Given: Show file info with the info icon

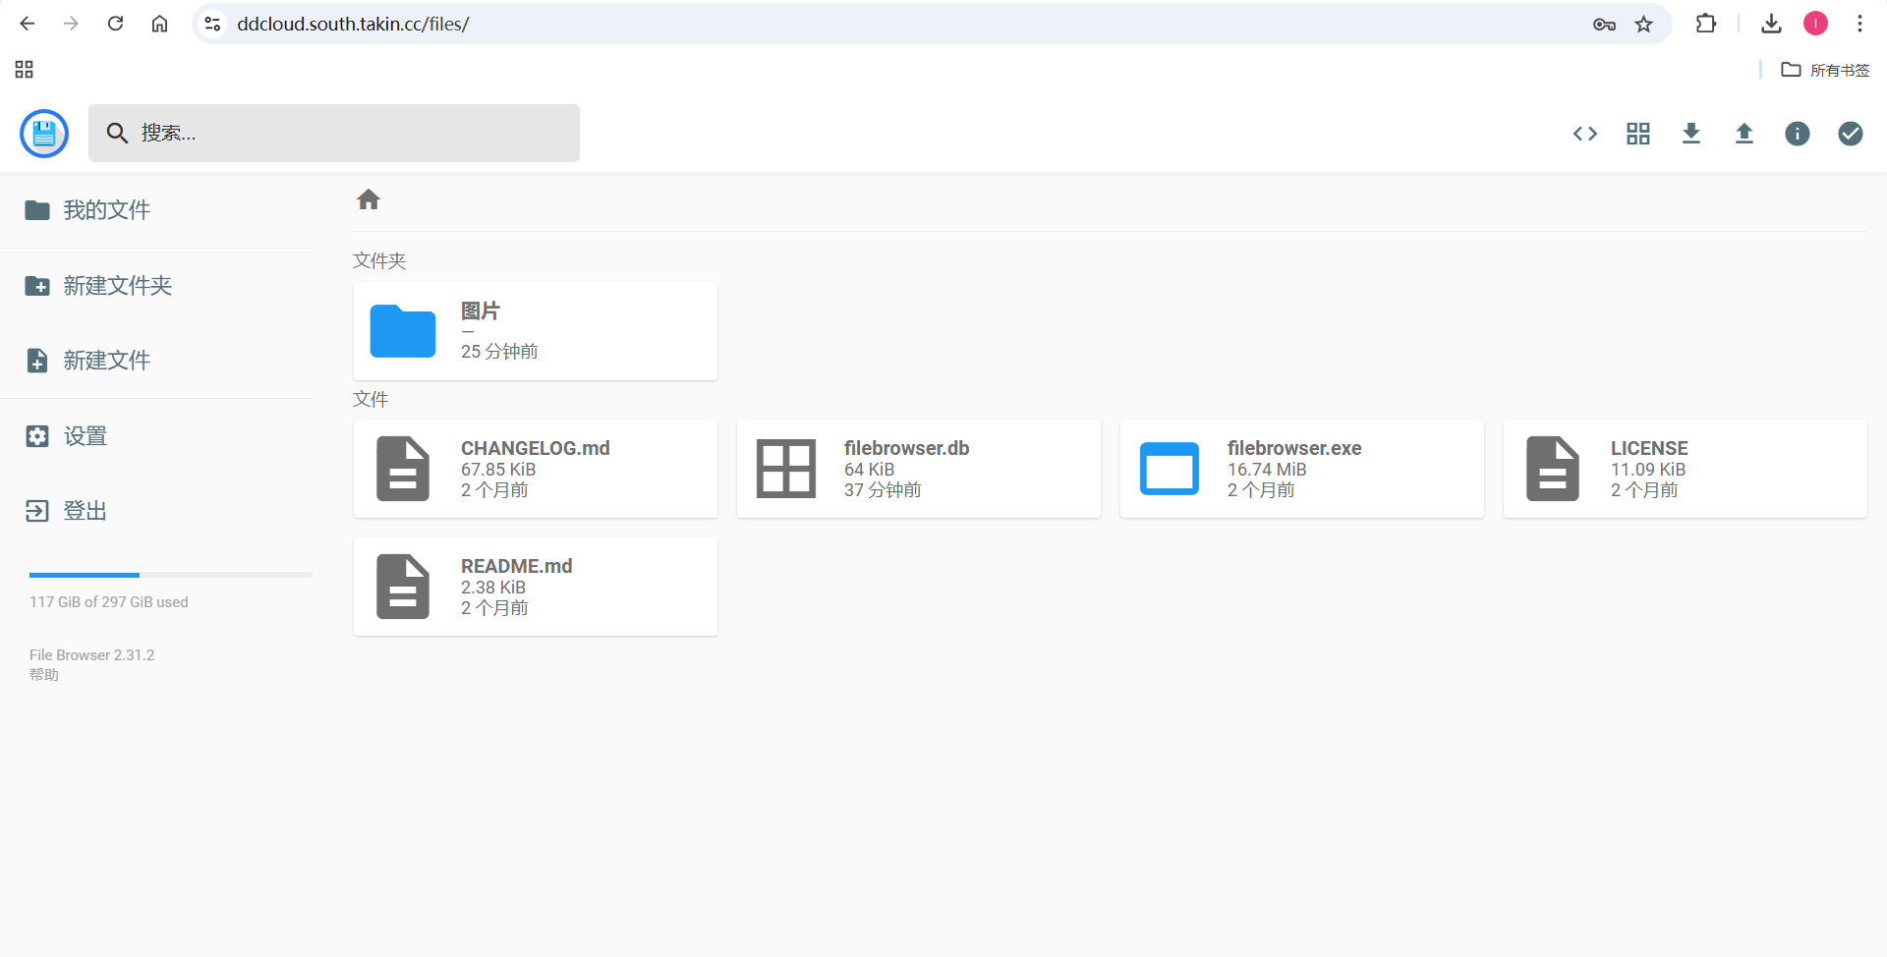Looking at the screenshot, I should 1797,134.
